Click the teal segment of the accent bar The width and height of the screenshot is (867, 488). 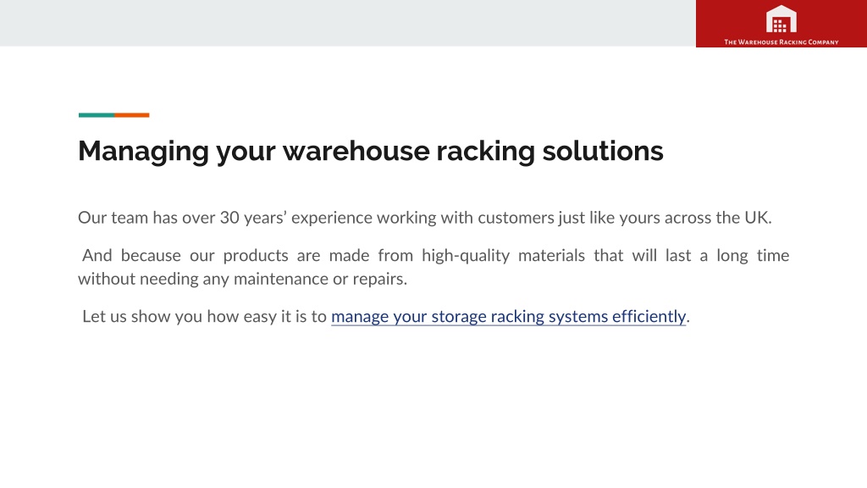tap(97, 115)
